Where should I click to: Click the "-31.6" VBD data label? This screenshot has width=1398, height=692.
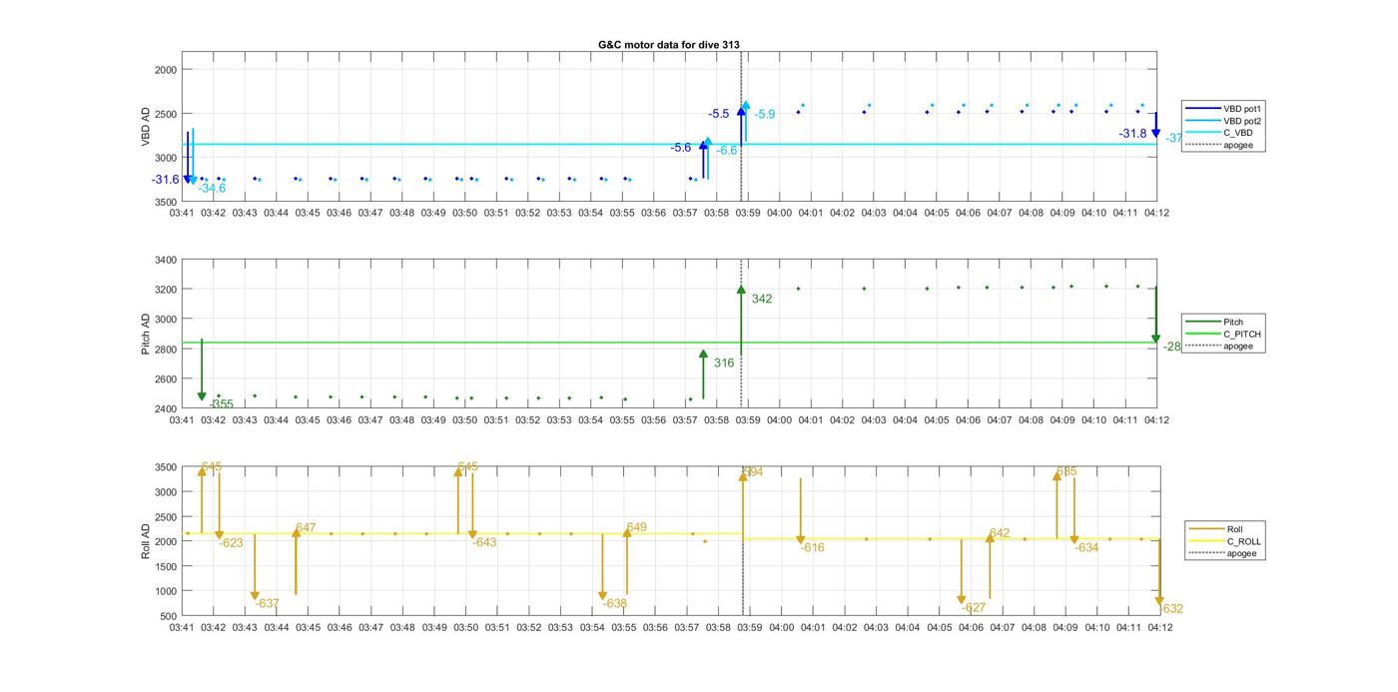tap(166, 180)
